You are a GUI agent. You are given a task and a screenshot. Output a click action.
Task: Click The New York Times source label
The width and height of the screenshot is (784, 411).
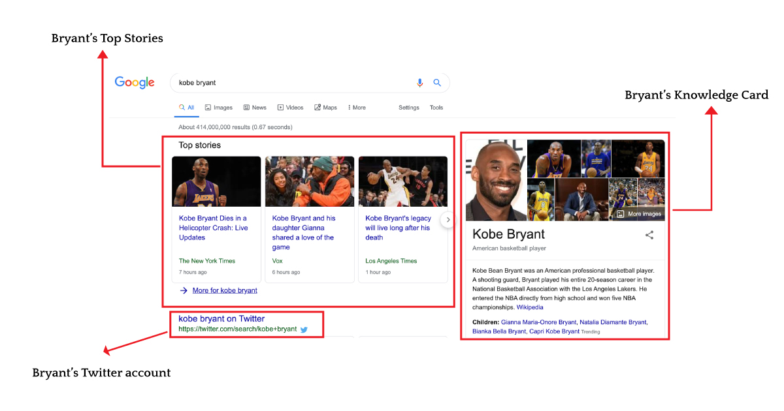click(x=207, y=261)
